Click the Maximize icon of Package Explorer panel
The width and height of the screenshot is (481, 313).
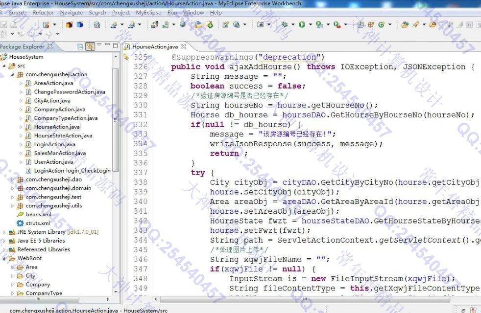click(115, 45)
